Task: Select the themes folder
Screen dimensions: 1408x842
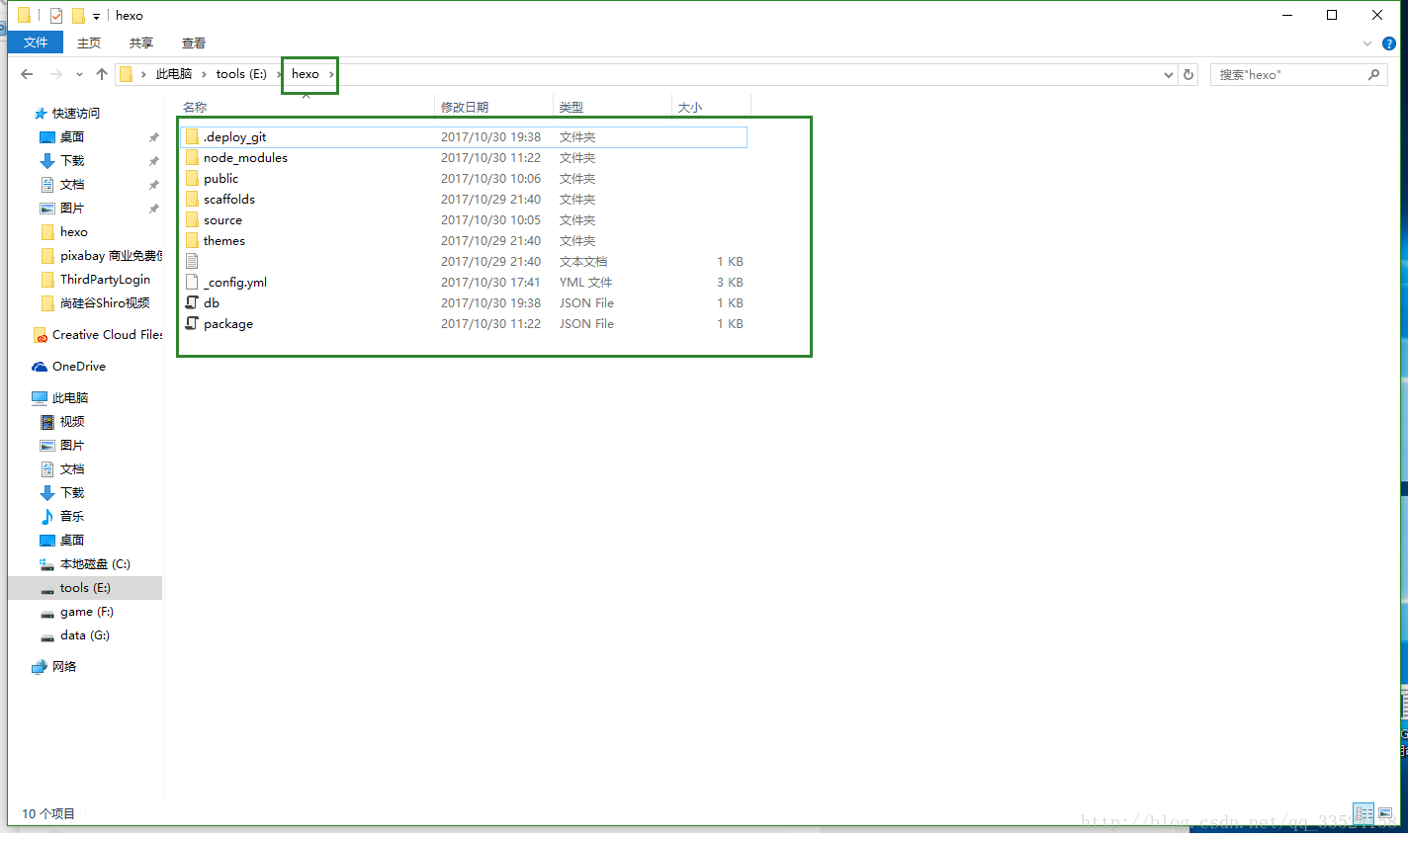Action: pos(464,241)
